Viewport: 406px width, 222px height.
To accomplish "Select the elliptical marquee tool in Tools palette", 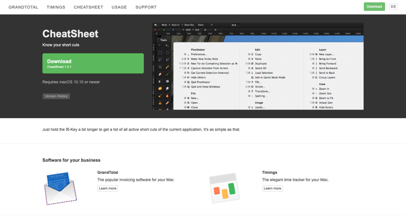I will (167, 53).
